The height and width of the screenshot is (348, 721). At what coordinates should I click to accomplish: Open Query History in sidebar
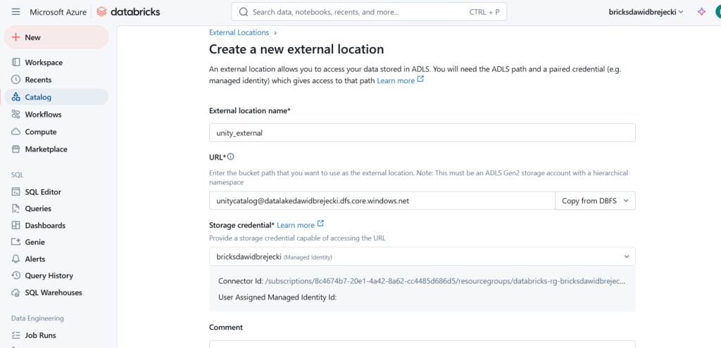coord(49,276)
